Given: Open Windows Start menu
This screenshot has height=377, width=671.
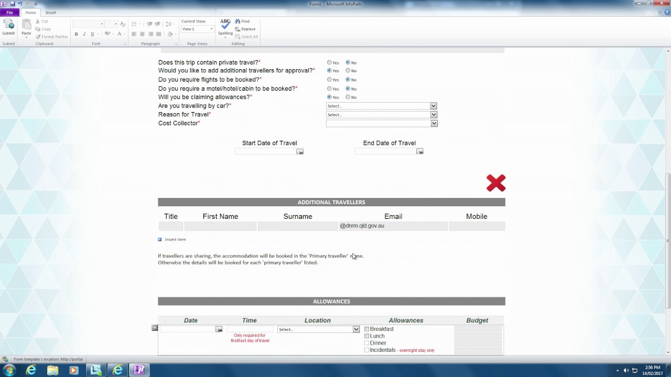Looking at the screenshot, I should (x=9, y=370).
